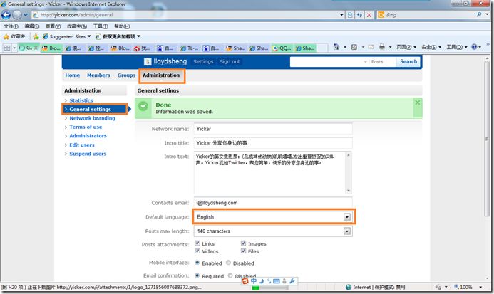Uncheck the Images attachment checkbox
The width and height of the screenshot is (494, 294).
(x=243, y=243)
